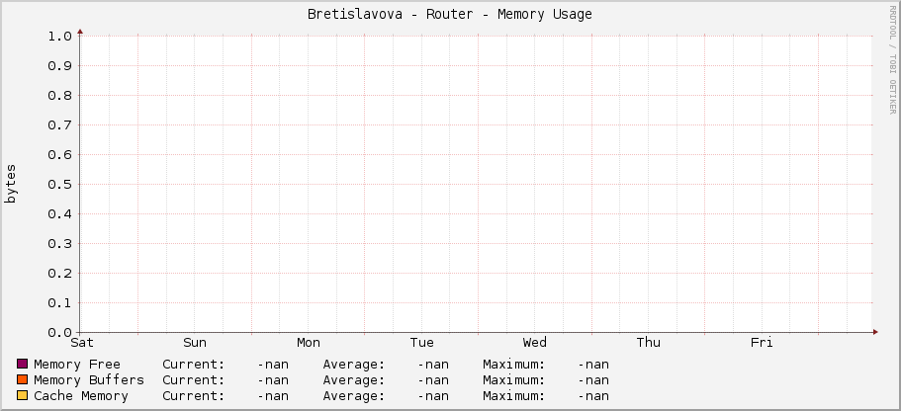Click Memory Free maximum -nan value

(x=593, y=364)
